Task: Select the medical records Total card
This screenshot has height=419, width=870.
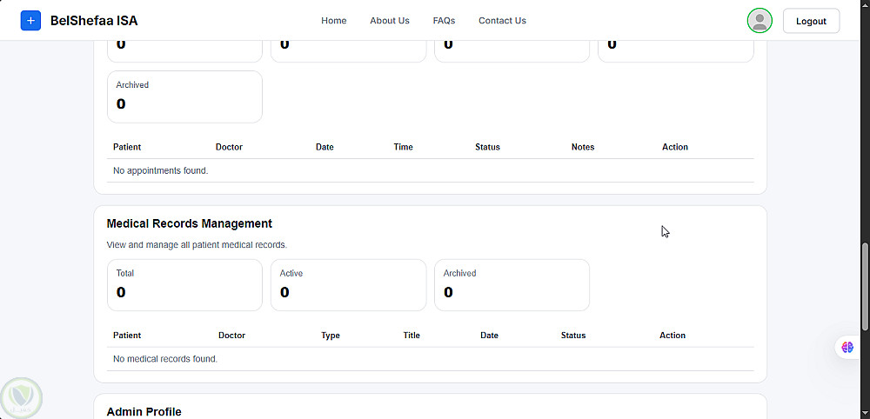Action: tap(184, 284)
